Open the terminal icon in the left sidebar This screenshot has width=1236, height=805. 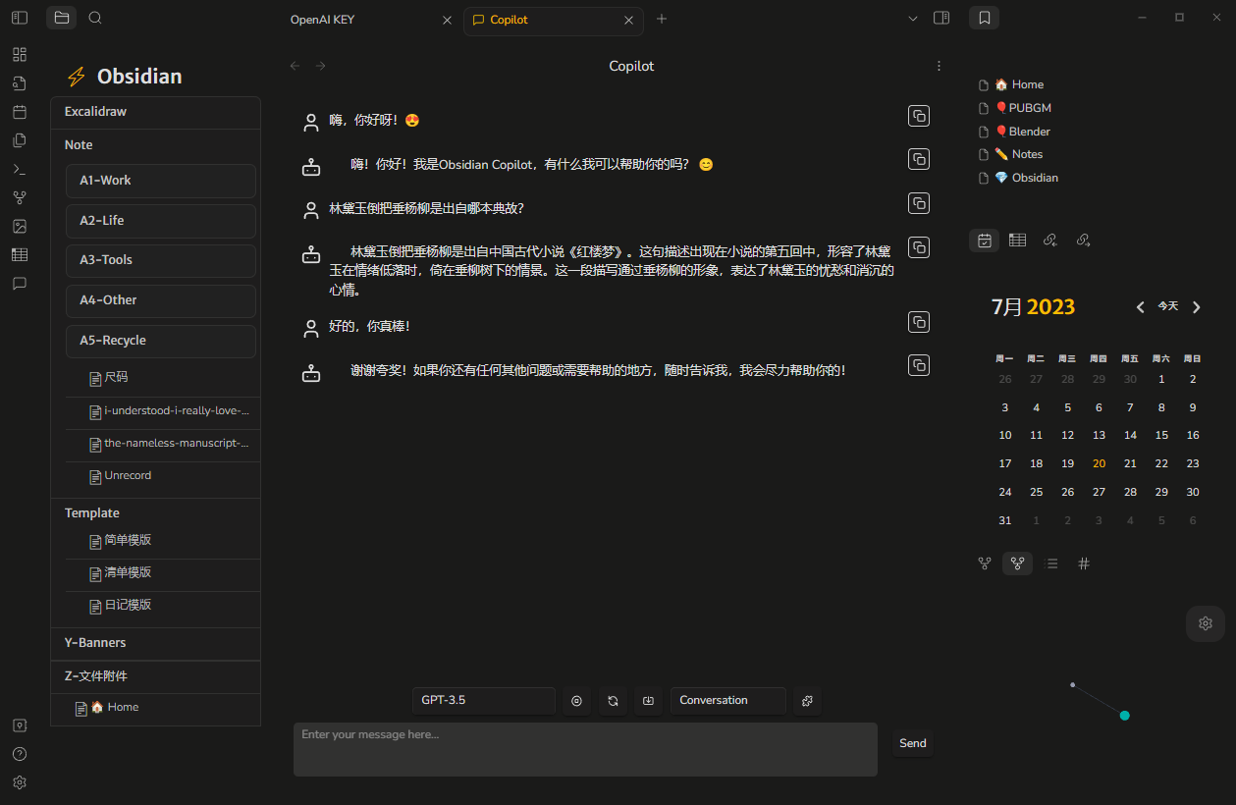[x=19, y=168]
